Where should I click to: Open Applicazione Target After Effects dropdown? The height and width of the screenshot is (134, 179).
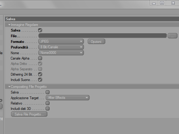tap(68, 98)
